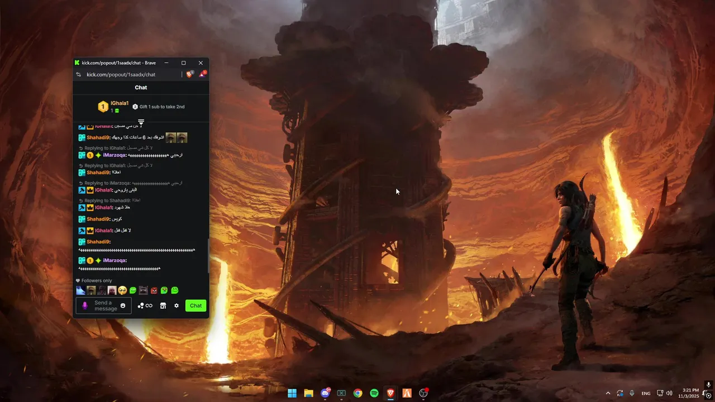
Task: Select IGhala1's message 'لا قتل قتل'
Action: pyautogui.click(x=122, y=231)
